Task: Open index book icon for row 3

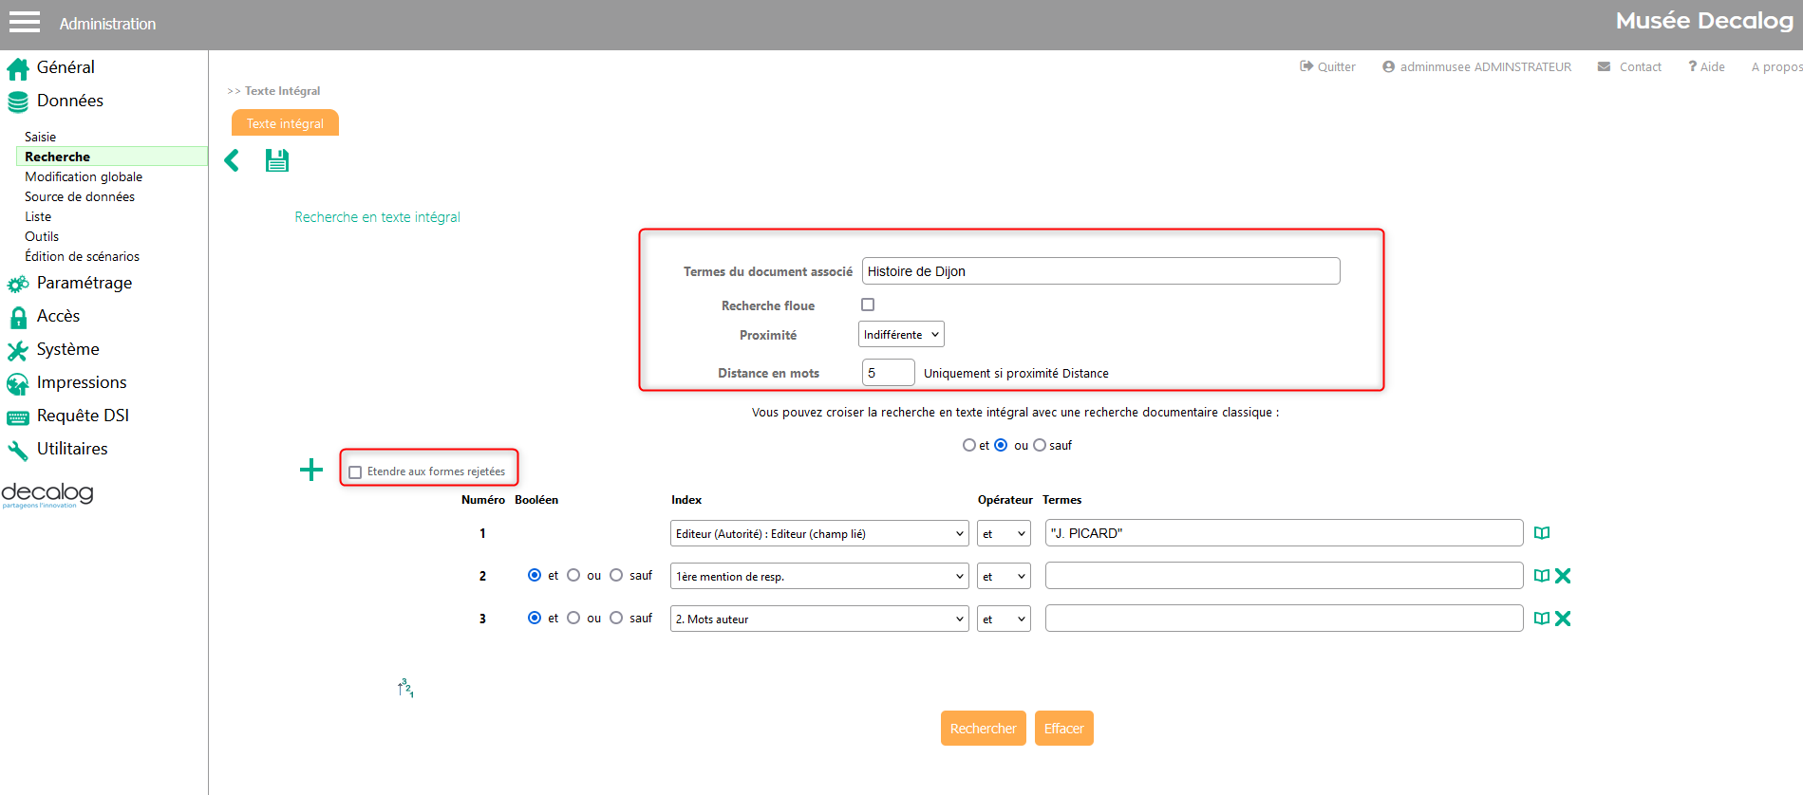Action: (x=1542, y=619)
